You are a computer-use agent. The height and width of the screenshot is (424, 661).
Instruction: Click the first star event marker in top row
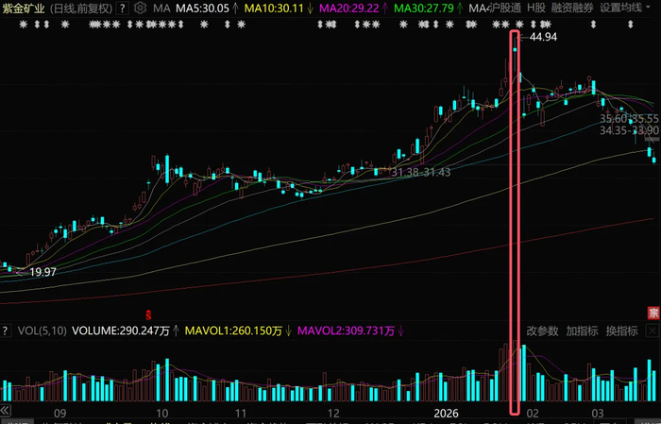click(x=24, y=25)
